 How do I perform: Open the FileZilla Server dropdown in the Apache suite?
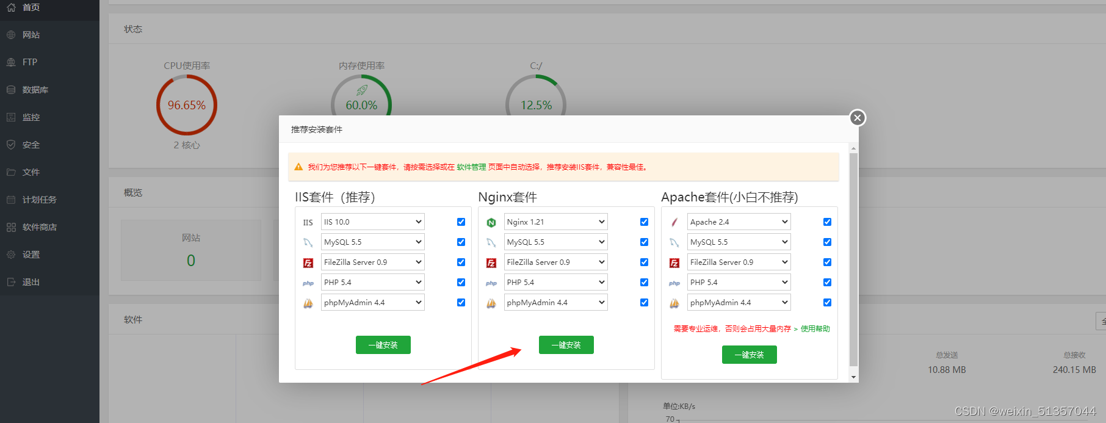[x=739, y=262]
